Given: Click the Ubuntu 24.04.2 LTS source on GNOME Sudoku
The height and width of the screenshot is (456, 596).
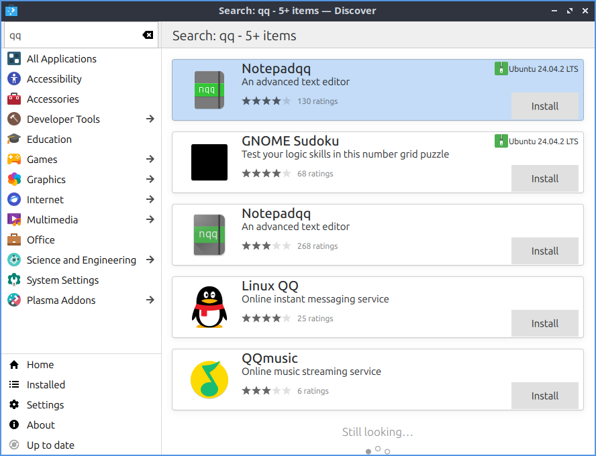Looking at the screenshot, I should [x=536, y=141].
